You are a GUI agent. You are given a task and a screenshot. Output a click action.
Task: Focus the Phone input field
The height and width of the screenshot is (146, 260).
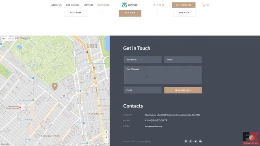pyautogui.click(x=183, y=60)
